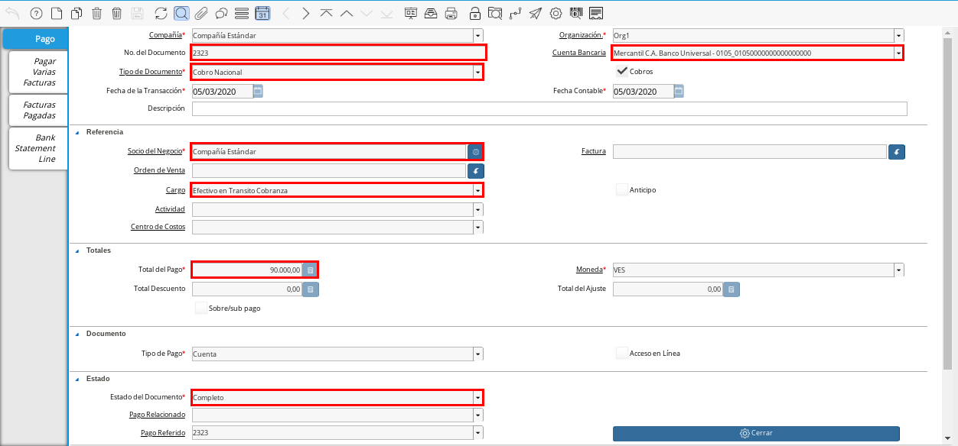Toggle the Anticipo checkbox
The image size is (958, 446).
622,189
